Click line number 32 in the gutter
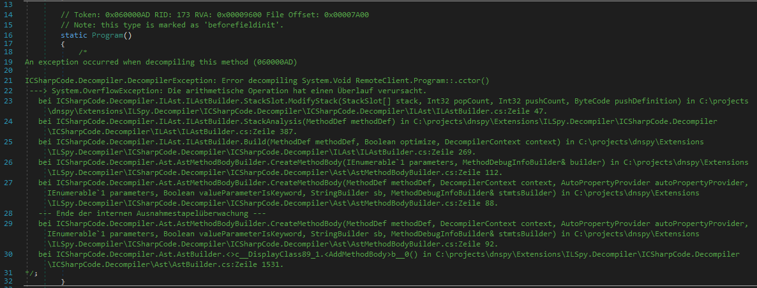The image size is (757, 288). click(x=8, y=282)
